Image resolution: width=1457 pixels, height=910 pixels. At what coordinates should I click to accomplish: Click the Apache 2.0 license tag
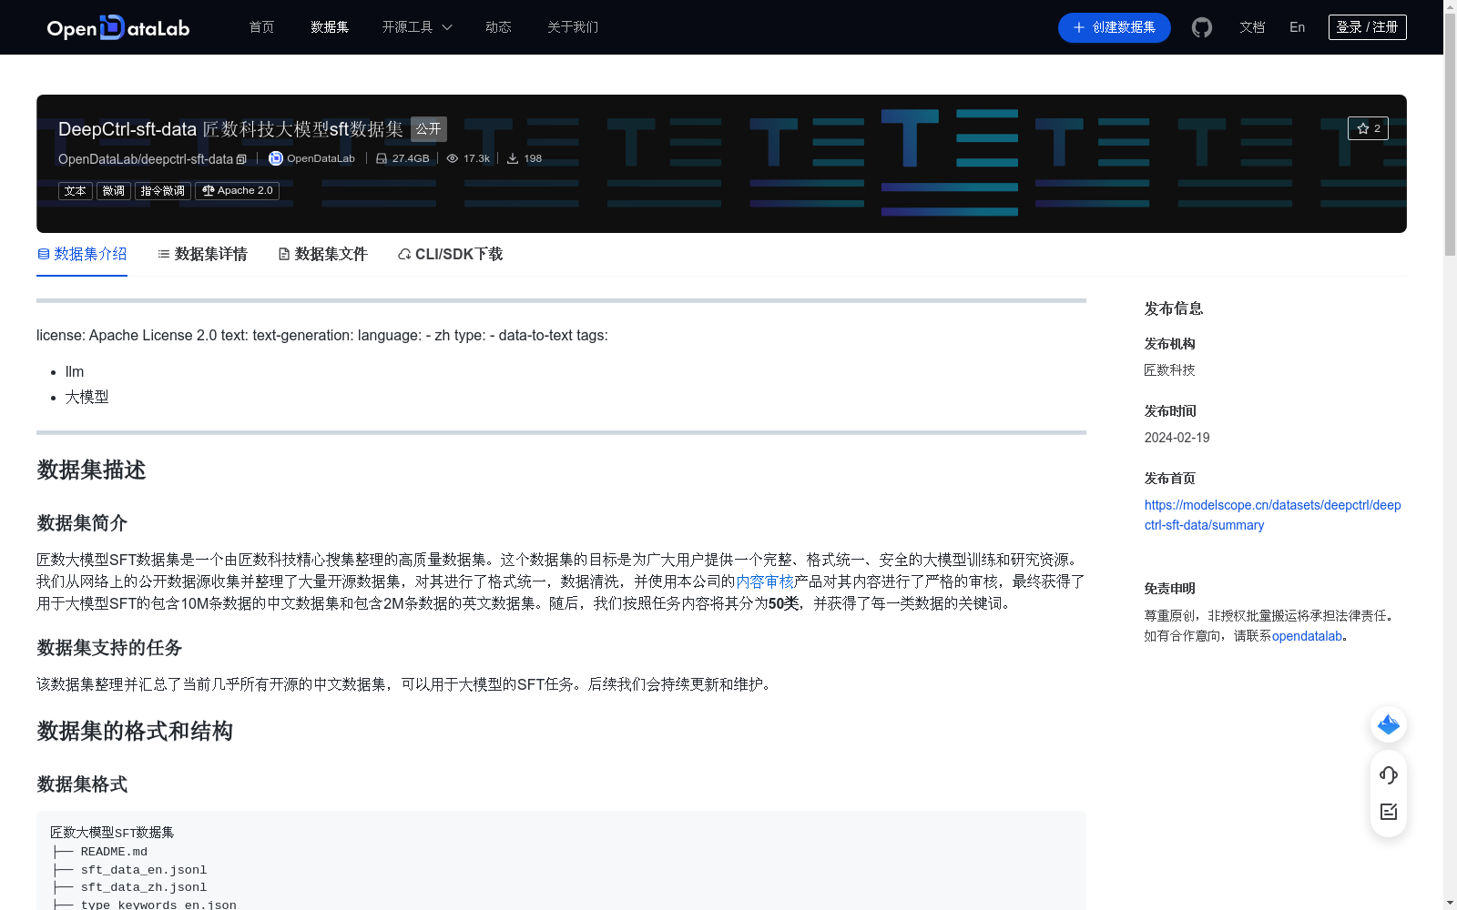[x=237, y=191]
